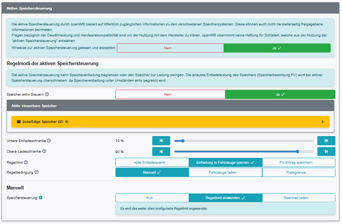Increase Obere Ladeschranke with right arrow button
Image resolution: width=342 pixels, height=224 pixels.
tap(326, 152)
